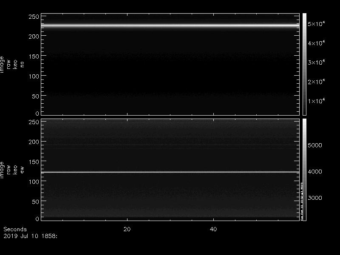Click the '1×10⁴' color bar label
Image resolution: width=340 pixels, height=255 pixels.
(316, 101)
